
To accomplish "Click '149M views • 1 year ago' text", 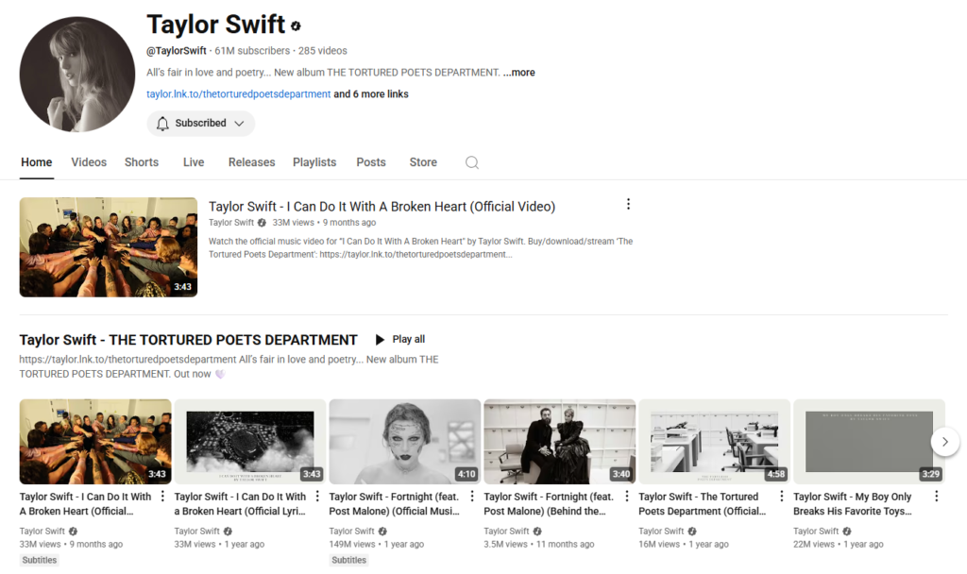I will [376, 545].
